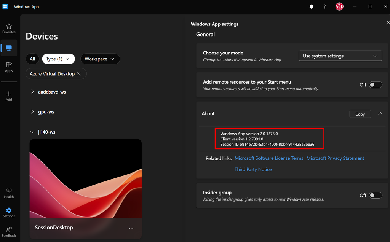390x242 pixels.
Task: Open Microsoft Privacy Statement link
Action: pos(335,158)
